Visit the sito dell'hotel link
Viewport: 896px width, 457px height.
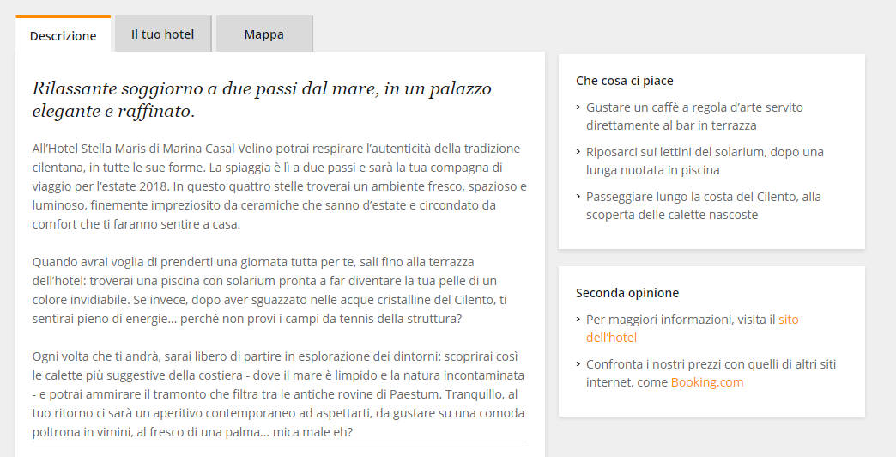point(788,320)
